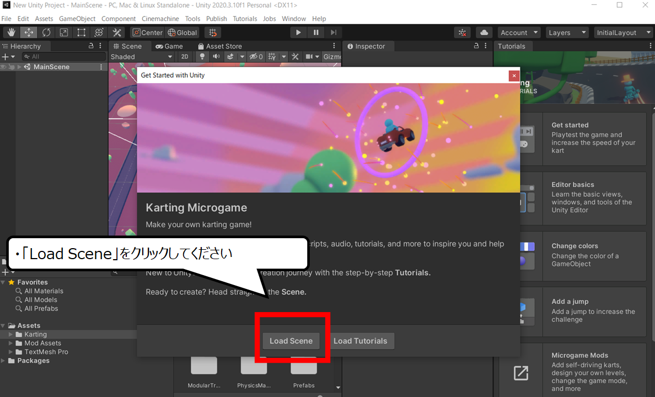Toggle 2D view mode in Scene
655x397 pixels.
click(185, 57)
